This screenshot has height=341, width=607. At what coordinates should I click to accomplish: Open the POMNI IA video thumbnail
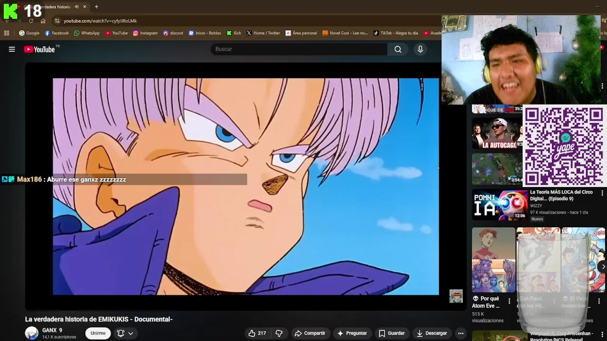pyautogui.click(x=499, y=205)
